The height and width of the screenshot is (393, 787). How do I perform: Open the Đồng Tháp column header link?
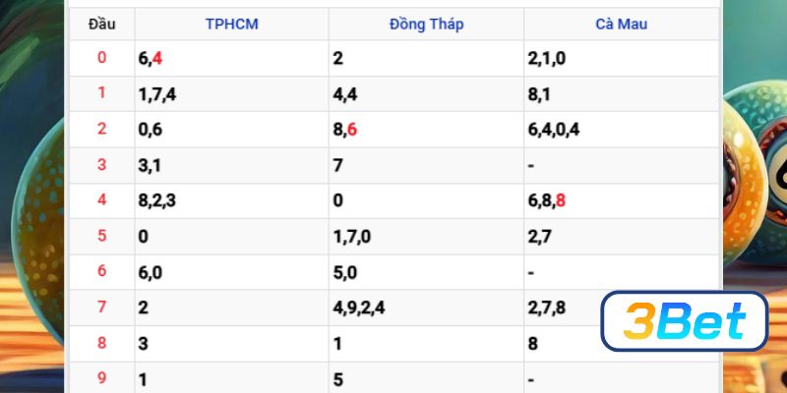point(426,24)
